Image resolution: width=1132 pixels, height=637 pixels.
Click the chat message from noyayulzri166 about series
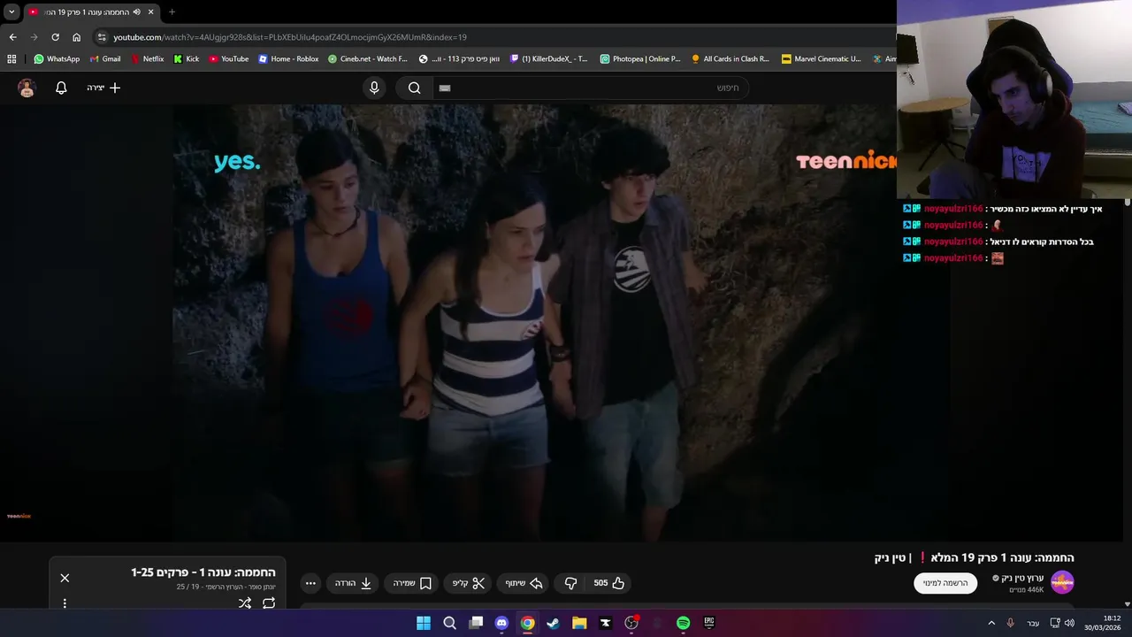coord(998,242)
